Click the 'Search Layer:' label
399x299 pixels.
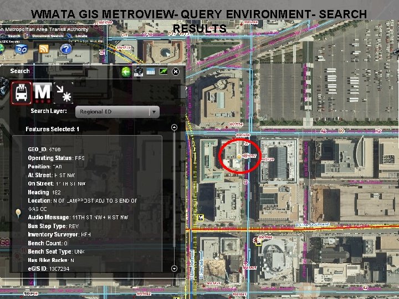(x=49, y=111)
